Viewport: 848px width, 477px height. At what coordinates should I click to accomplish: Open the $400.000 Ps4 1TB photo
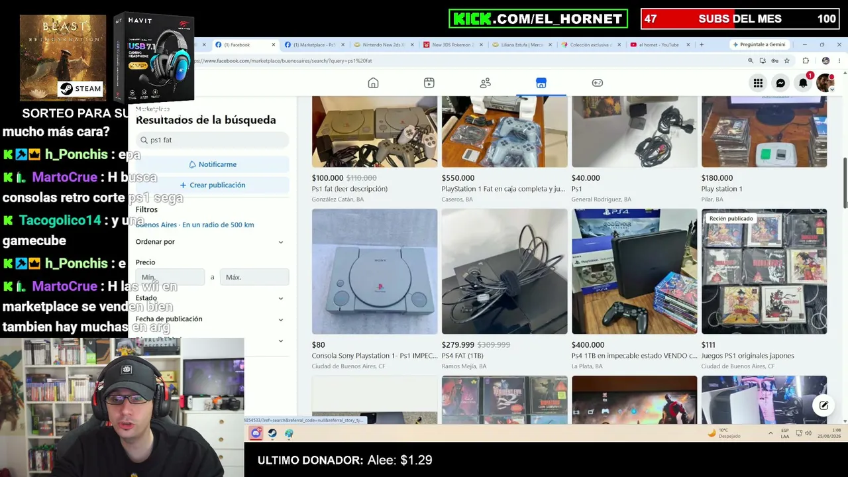pyautogui.click(x=635, y=272)
